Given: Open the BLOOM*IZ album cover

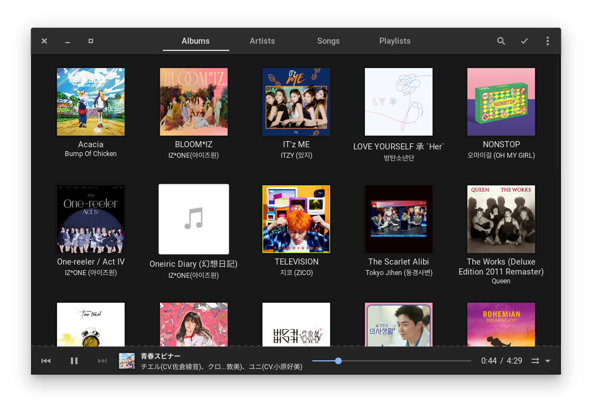Looking at the screenshot, I should point(194,102).
